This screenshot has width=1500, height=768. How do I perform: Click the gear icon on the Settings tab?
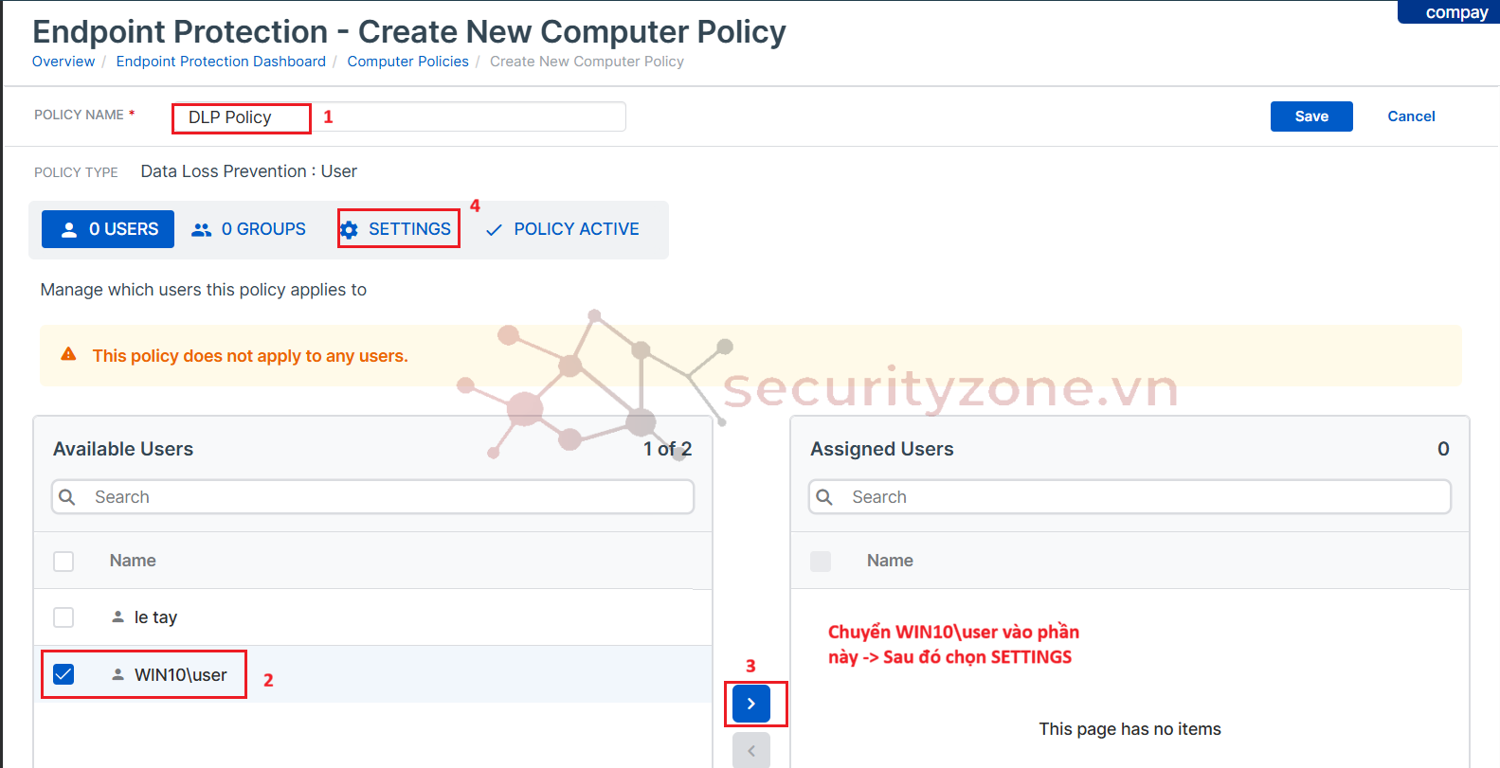tap(350, 230)
